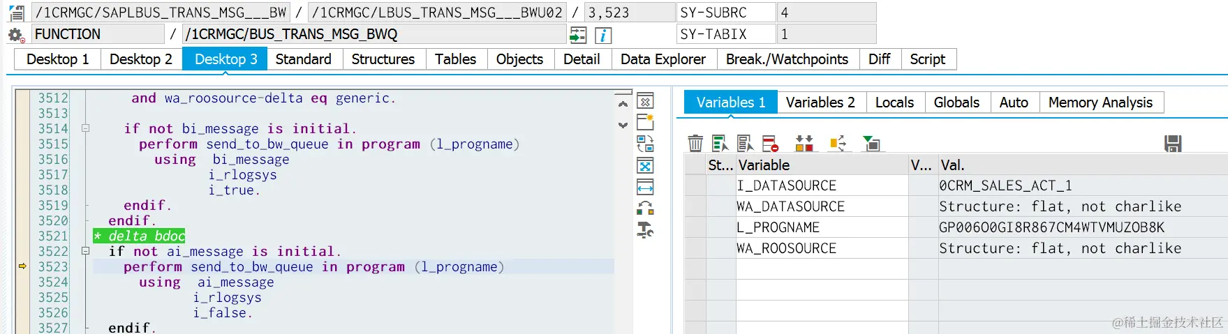Click the swap tools icon below resize

(x=646, y=208)
